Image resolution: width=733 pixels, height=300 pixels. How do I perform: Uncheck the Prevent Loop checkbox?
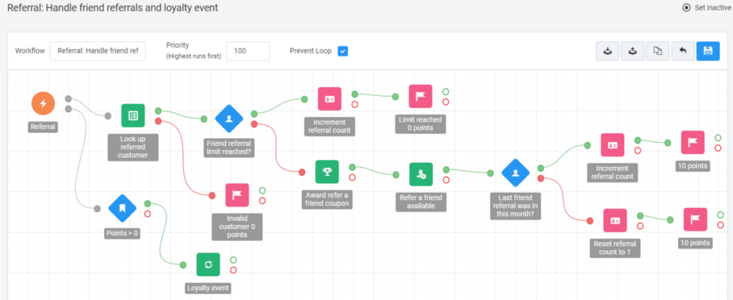(343, 51)
